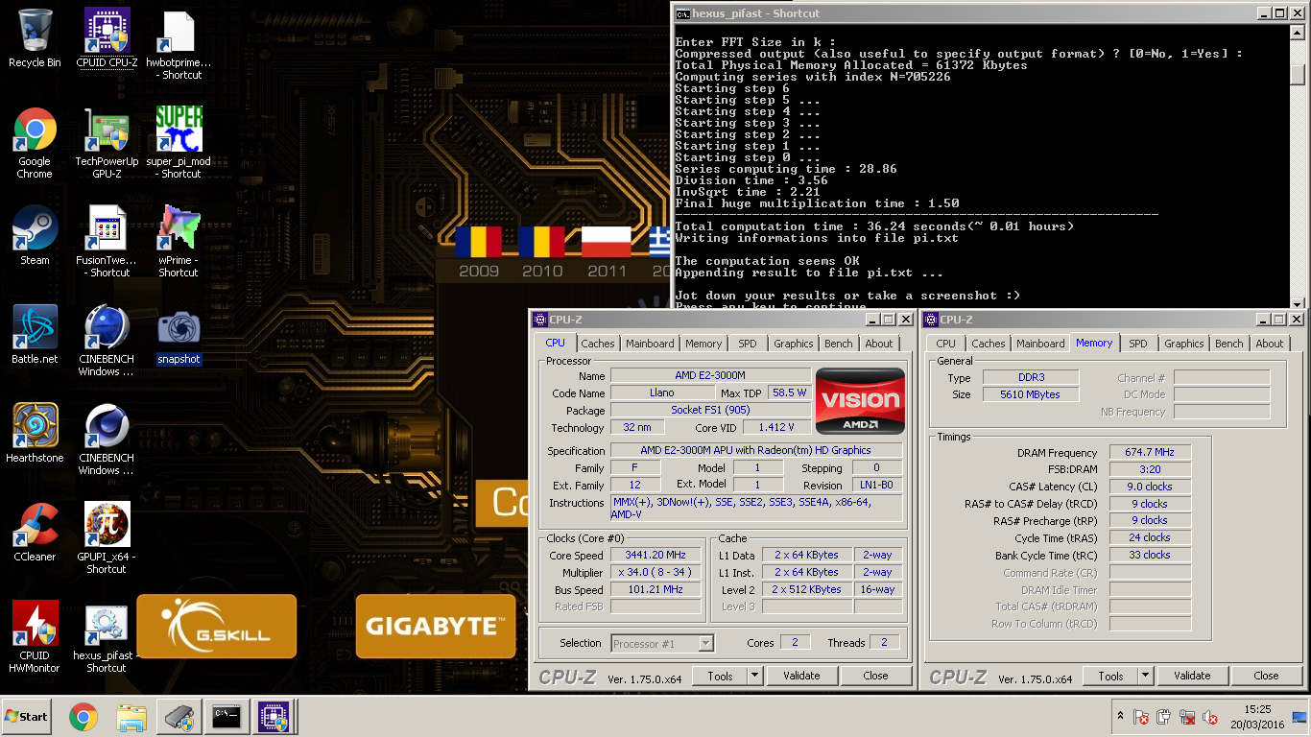Switch to Memory tab in left CPU-Z window
This screenshot has height=737, width=1311.
click(703, 344)
